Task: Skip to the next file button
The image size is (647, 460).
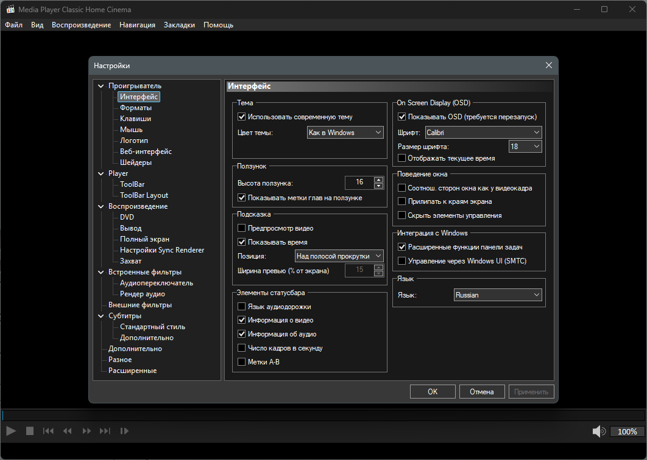Action: point(105,431)
